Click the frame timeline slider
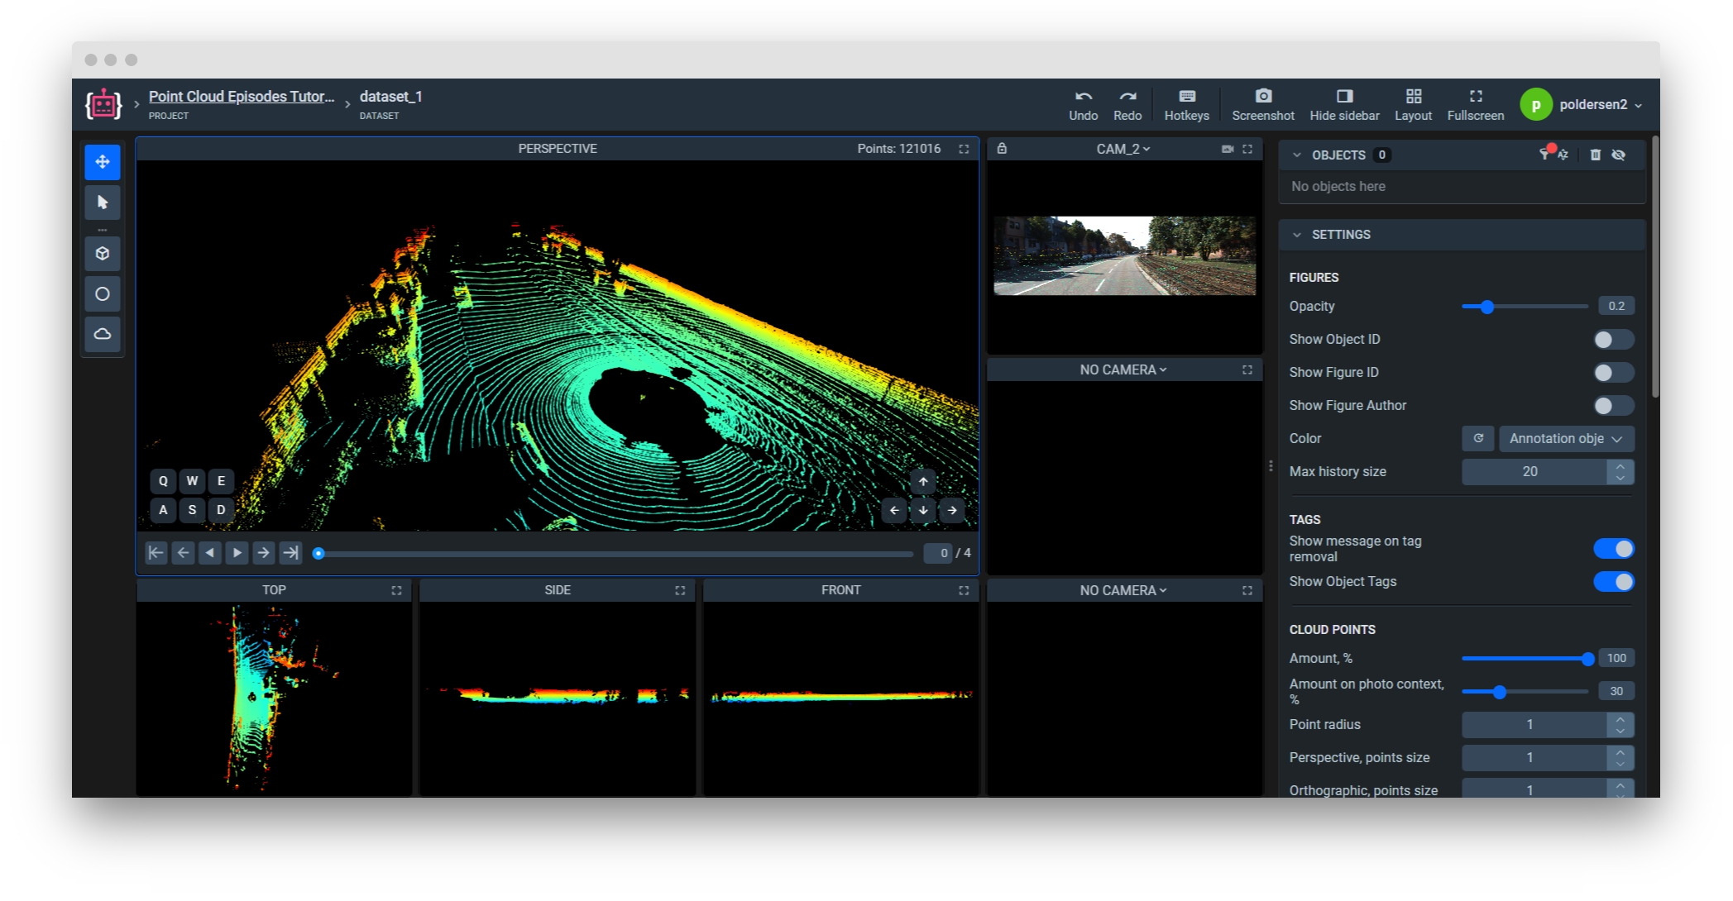 (x=615, y=554)
